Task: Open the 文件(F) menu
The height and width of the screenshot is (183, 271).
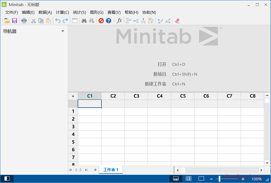Action: (12, 12)
